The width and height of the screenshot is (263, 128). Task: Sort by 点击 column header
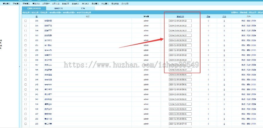click(208, 16)
